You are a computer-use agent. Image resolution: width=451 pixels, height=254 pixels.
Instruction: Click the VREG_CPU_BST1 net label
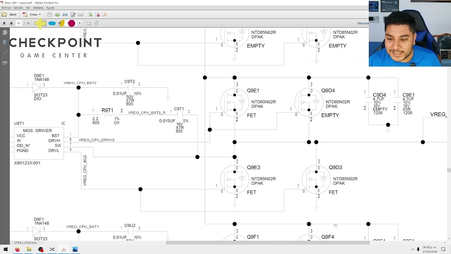click(82, 227)
